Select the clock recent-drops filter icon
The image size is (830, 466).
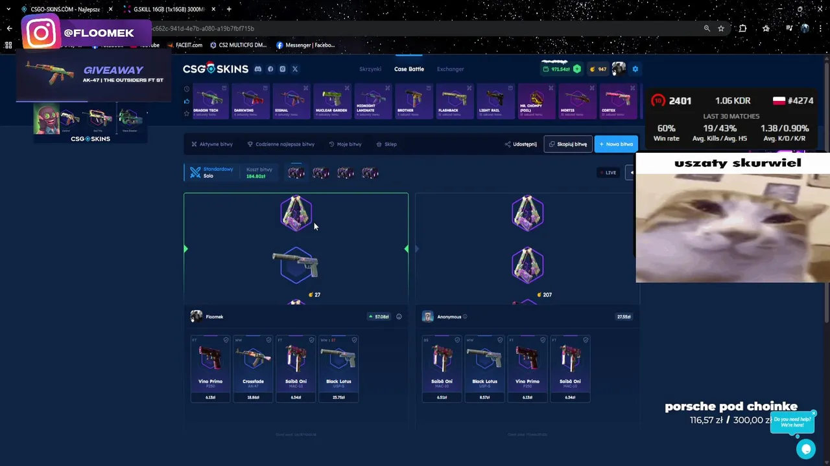coord(187,89)
